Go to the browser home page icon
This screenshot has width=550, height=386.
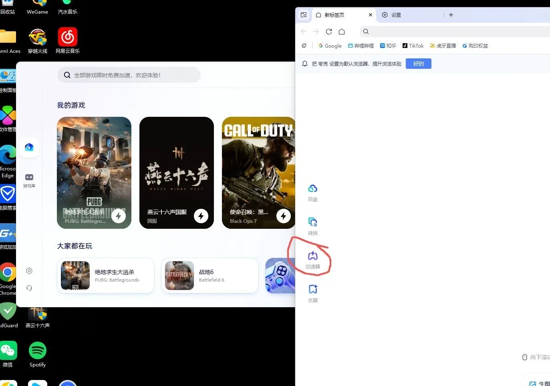[x=342, y=32]
